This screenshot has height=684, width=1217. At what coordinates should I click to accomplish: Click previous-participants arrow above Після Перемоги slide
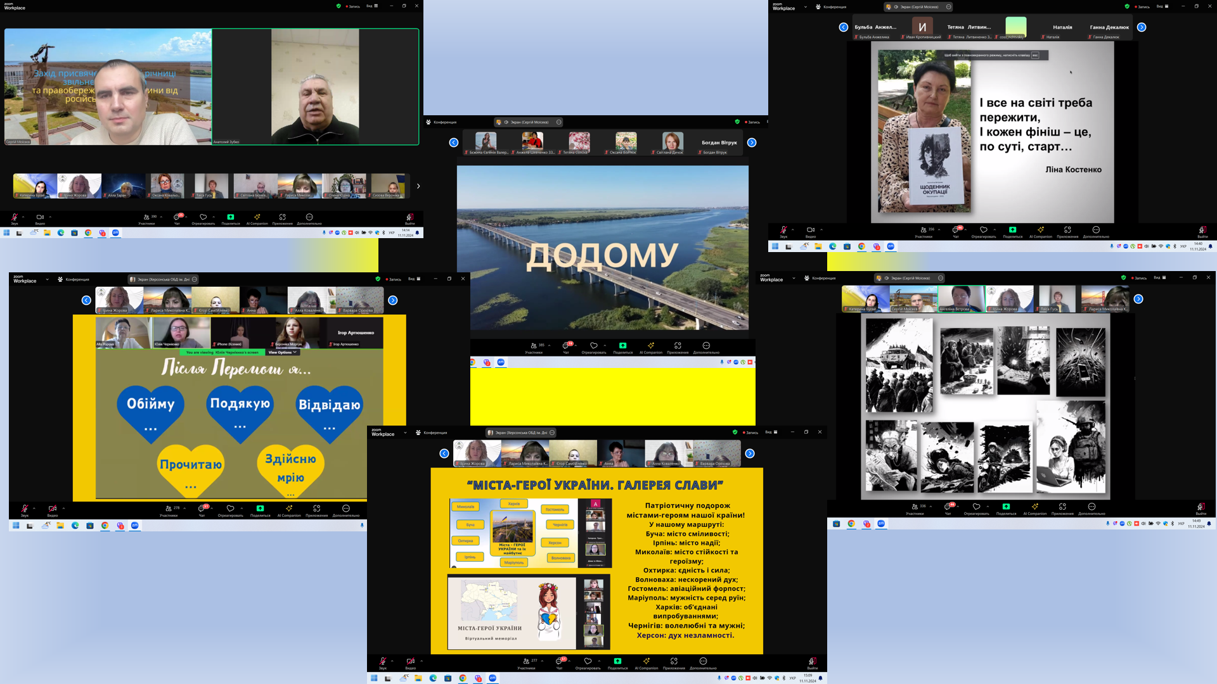86,300
